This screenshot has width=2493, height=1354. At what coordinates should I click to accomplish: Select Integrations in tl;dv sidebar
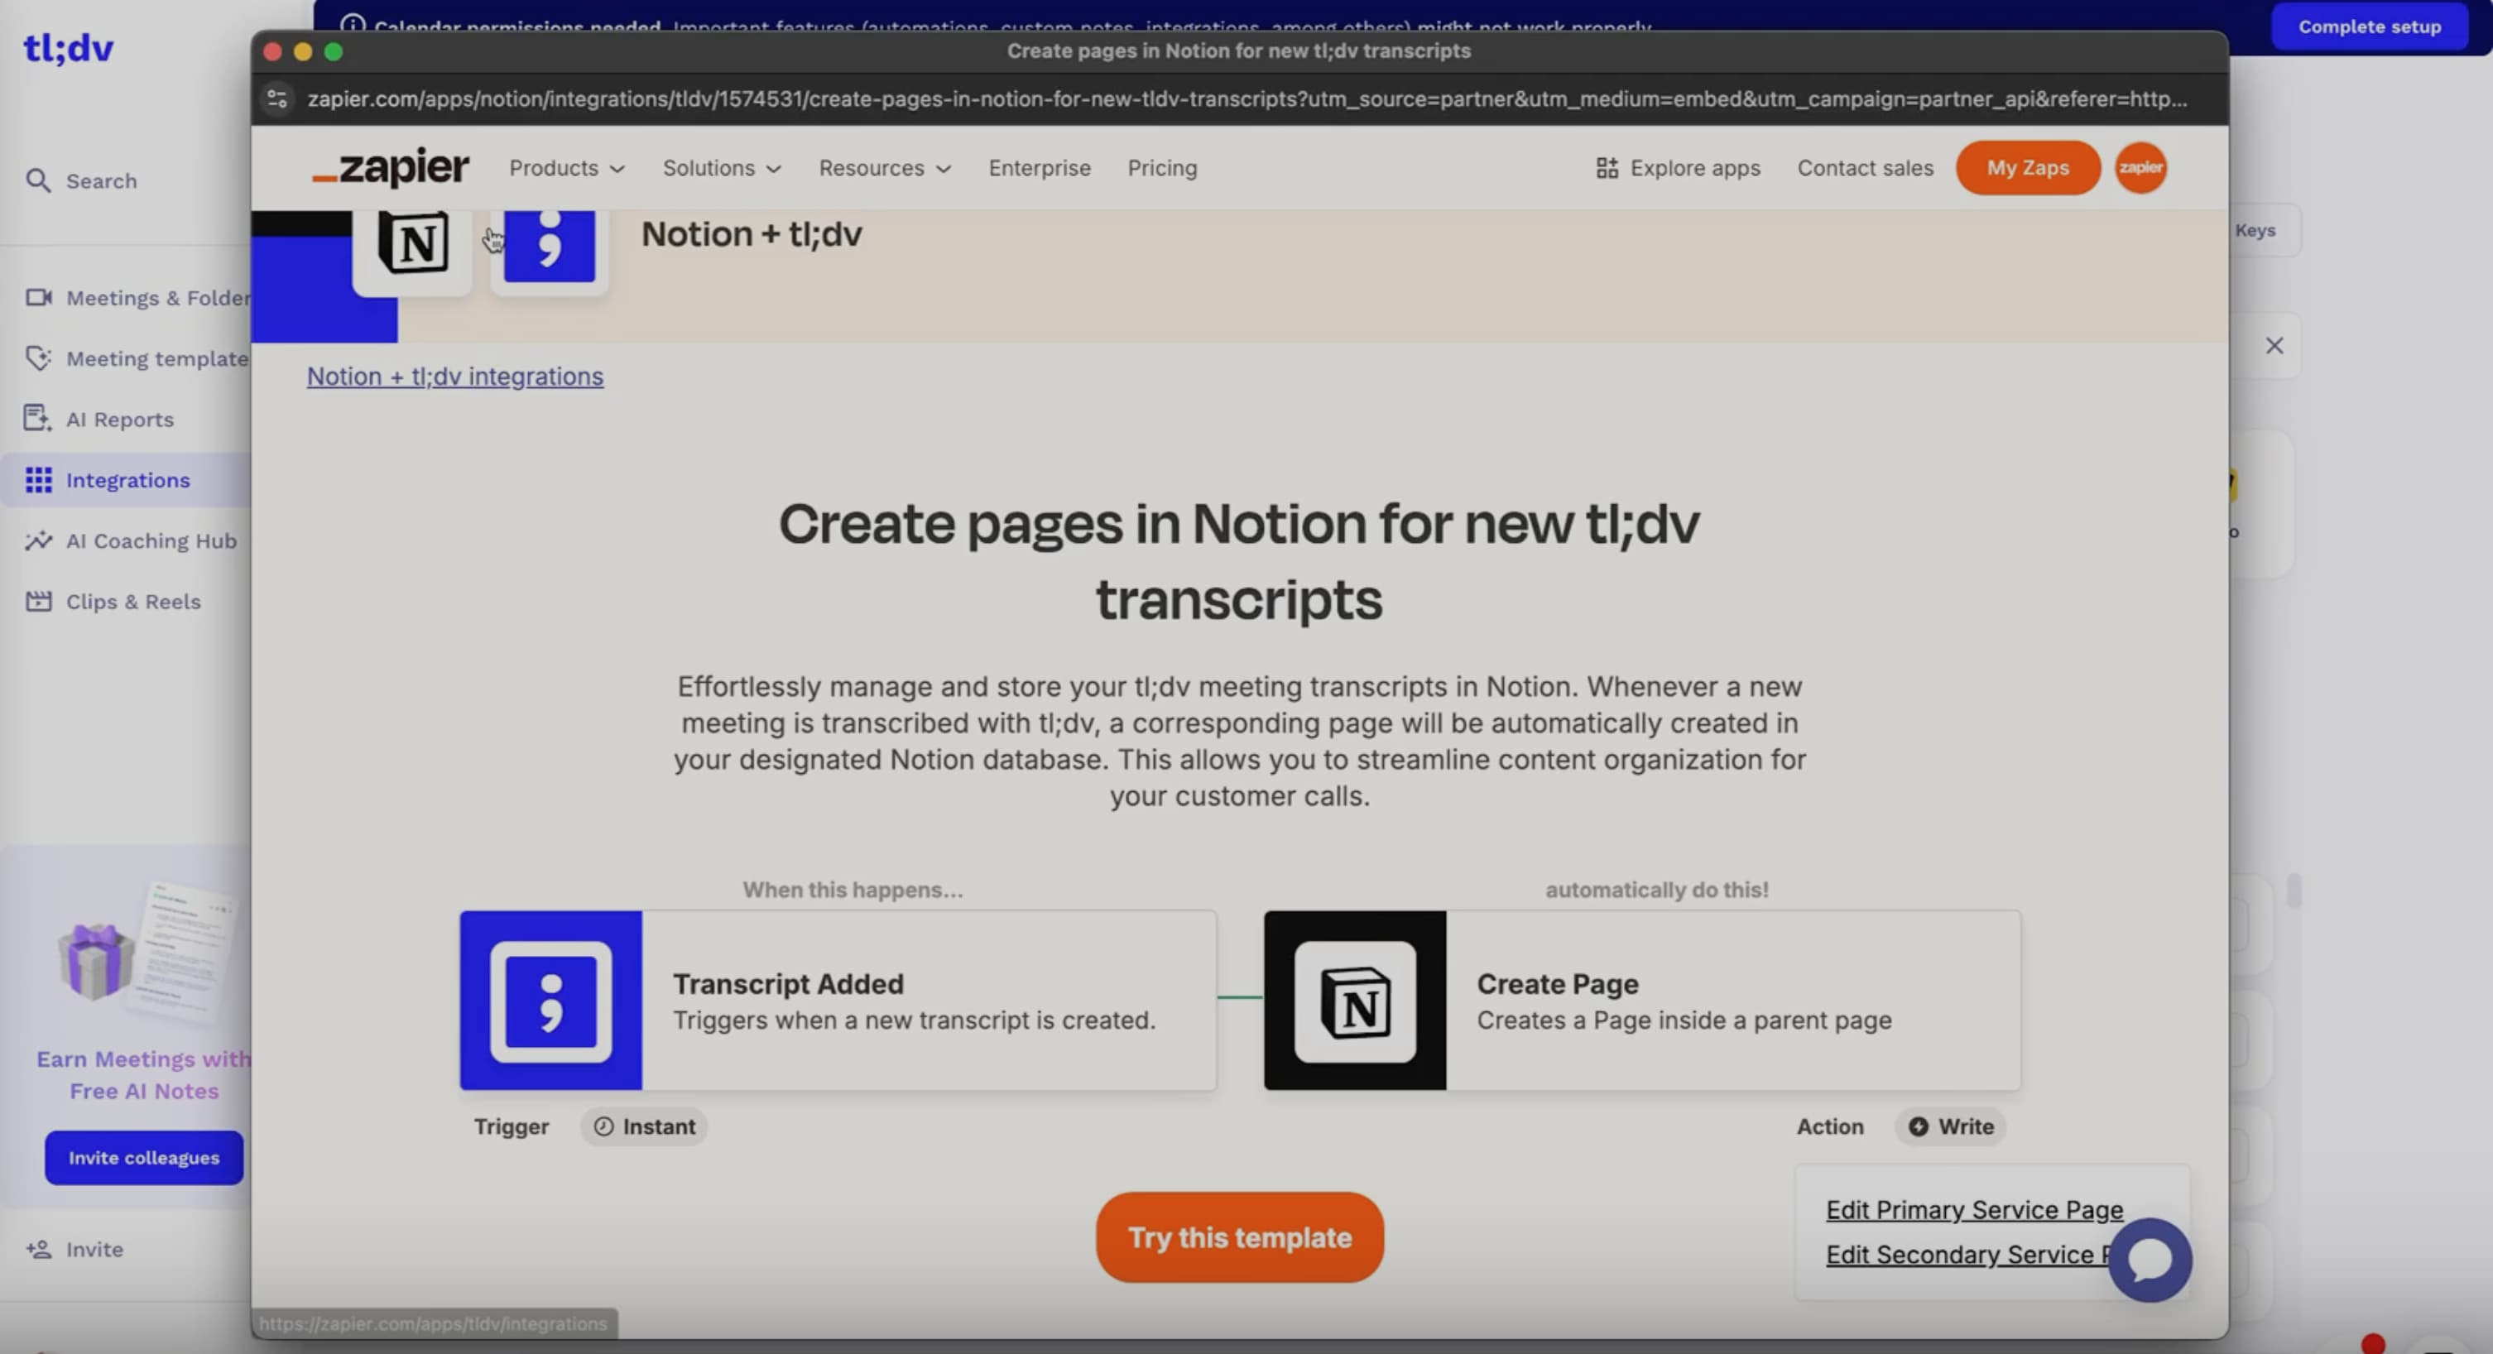[x=127, y=480]
